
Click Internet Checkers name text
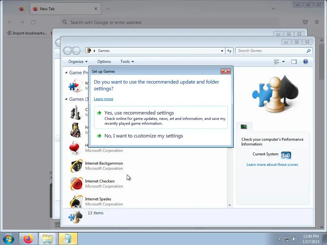click(x=100, y=181)
